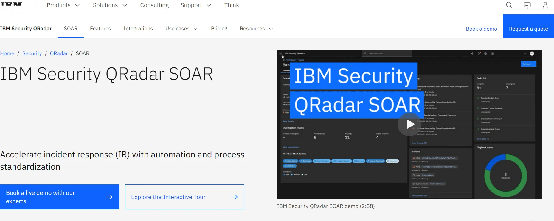The image size is (554, 221).
Task: Expand the Support menu
Action: (x=196, y=5)
